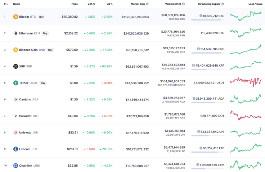
Task: Click info icon beside LINK circulating supply
Action: click(198, 164)
